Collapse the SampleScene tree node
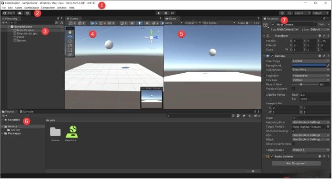Viewport: 332px width, 179px height. click(x=9, y=27)
